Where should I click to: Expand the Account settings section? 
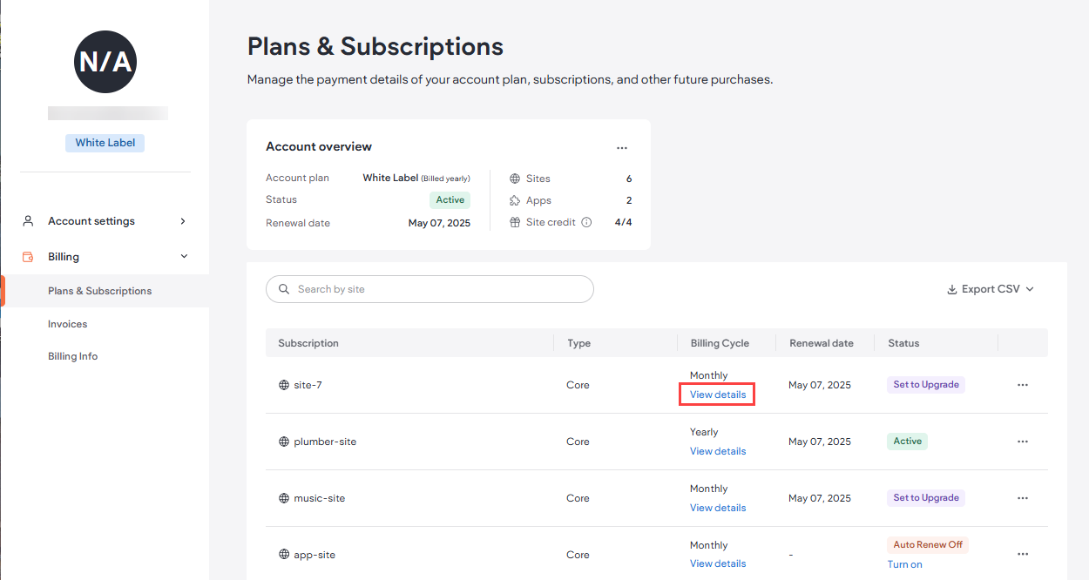click(182, 220)
